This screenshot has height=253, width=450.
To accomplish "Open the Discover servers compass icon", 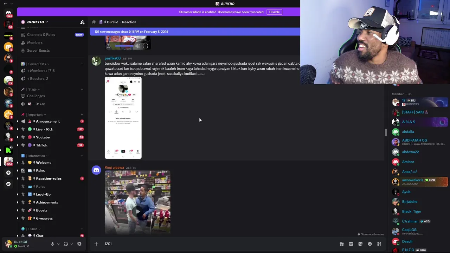I will 8,184.
